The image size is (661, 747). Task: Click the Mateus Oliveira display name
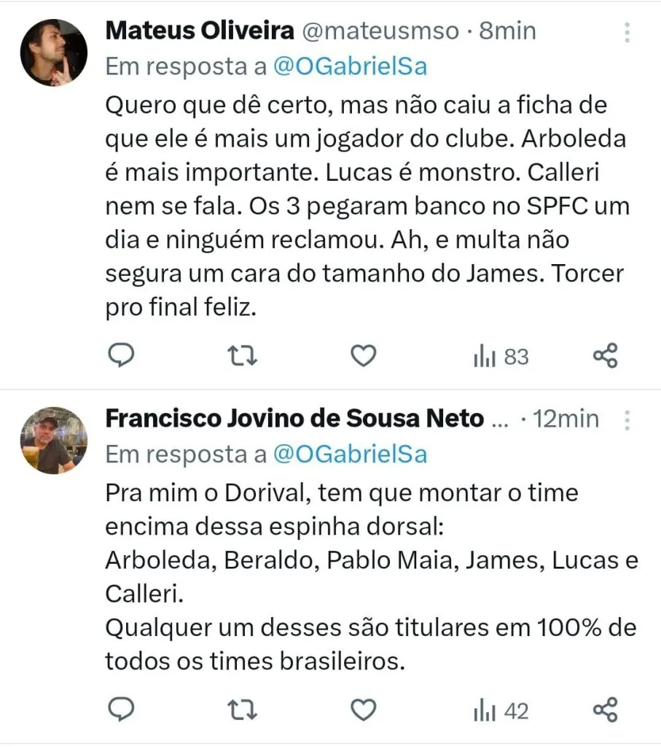click(200, 31)
